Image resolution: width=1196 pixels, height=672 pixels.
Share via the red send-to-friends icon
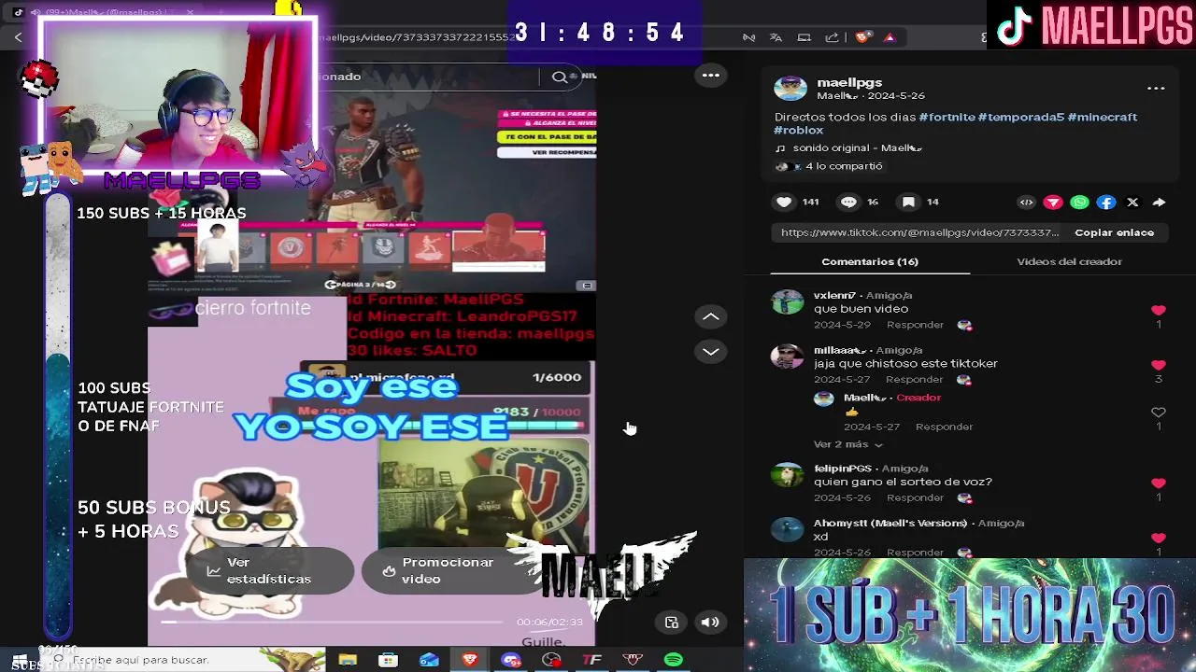[1053, 203]
